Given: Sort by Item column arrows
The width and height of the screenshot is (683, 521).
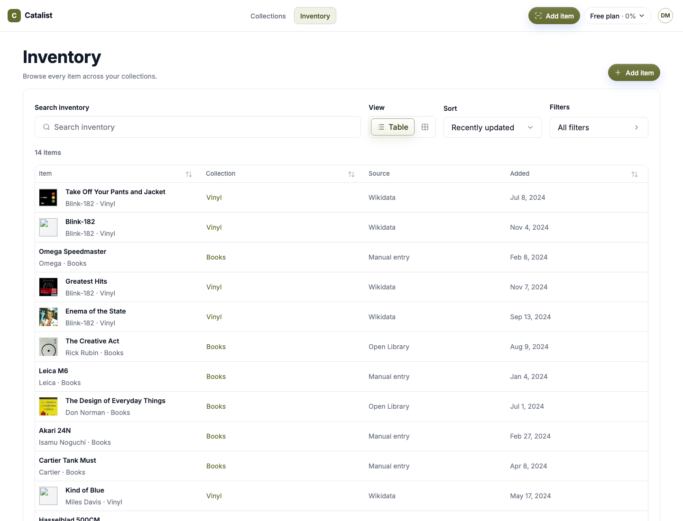Looking at the screenshot, I should 189,174.
